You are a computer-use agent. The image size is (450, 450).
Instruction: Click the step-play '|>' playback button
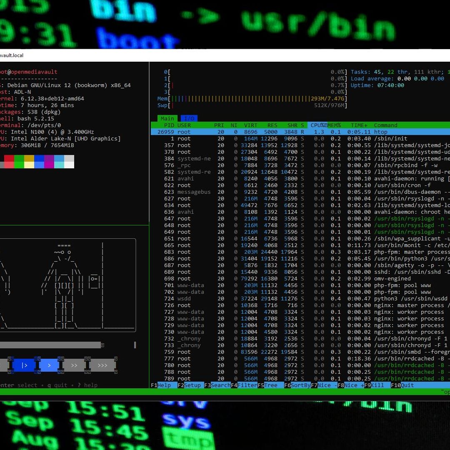[25, 365]
